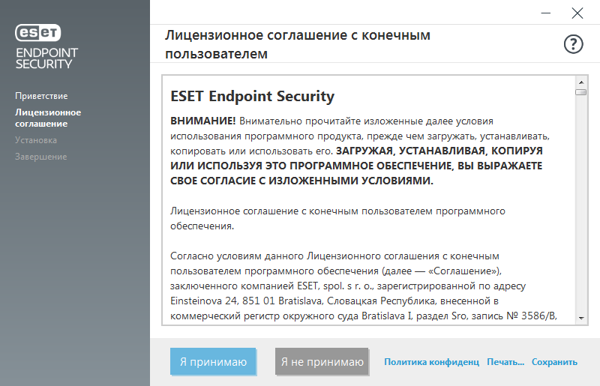Decline with the Я не принимаю button
Screen dimensions: 600x386
click(x=322, y=362)
